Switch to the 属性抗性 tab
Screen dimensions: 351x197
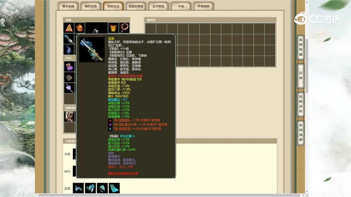tap(91, 6)
